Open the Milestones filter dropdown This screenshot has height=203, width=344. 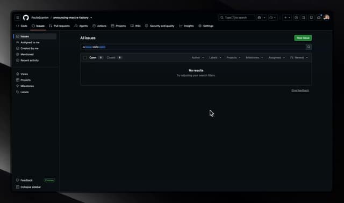pos(254,58)
